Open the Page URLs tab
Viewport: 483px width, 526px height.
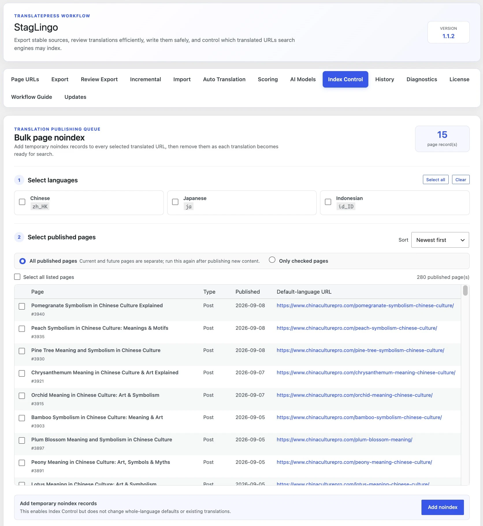(x=25, y=79)
